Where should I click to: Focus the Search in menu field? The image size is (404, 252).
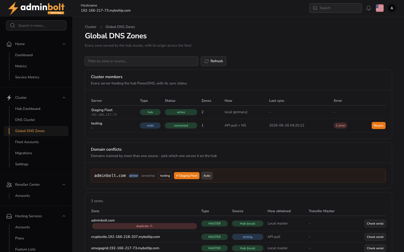point(36,25)
